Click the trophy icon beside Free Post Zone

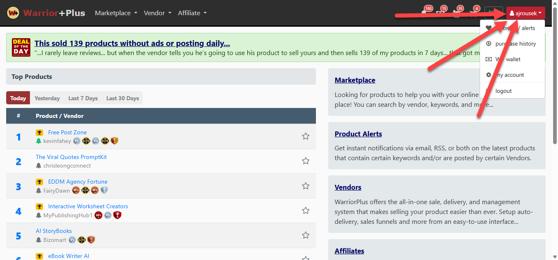point(39,133)
